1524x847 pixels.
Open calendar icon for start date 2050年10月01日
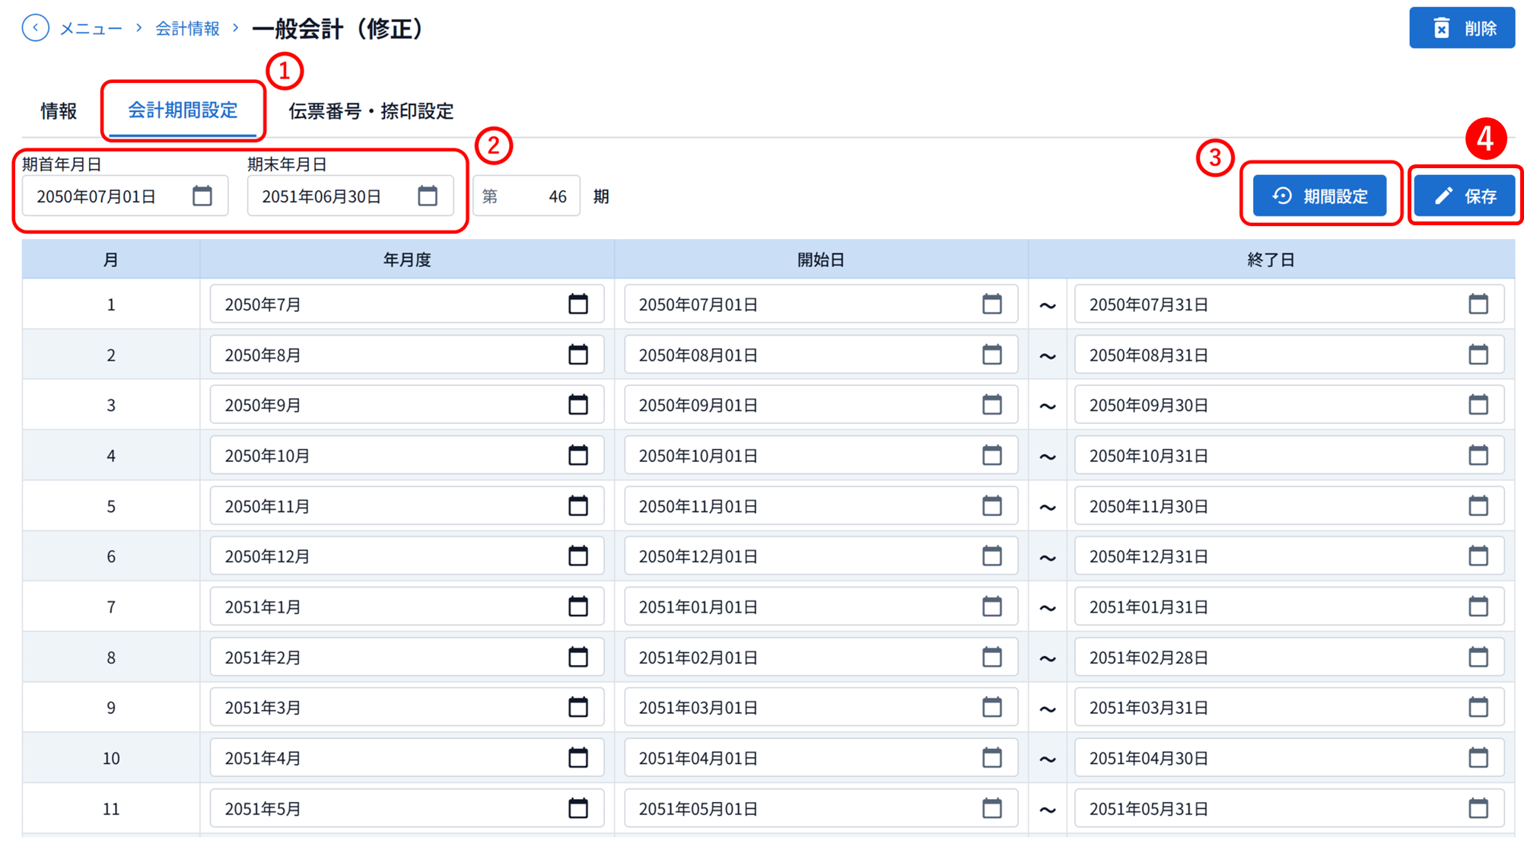click(x=992, y=455)
